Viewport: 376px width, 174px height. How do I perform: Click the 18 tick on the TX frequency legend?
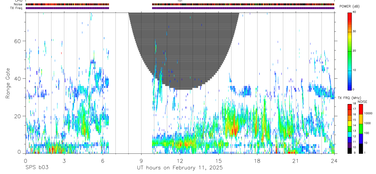pos(354,104)
